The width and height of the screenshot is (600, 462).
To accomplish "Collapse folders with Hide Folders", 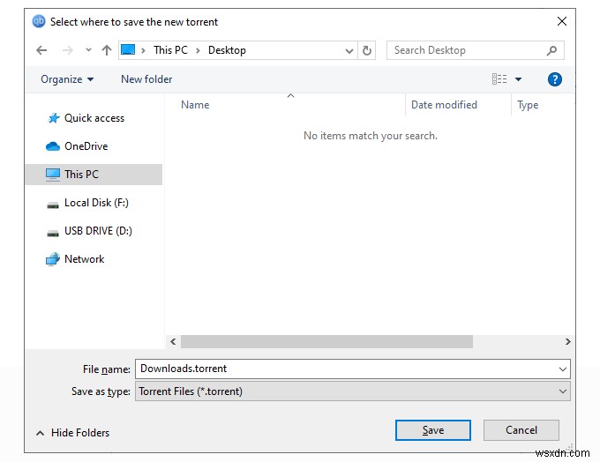I will click(x=72, y=433).
